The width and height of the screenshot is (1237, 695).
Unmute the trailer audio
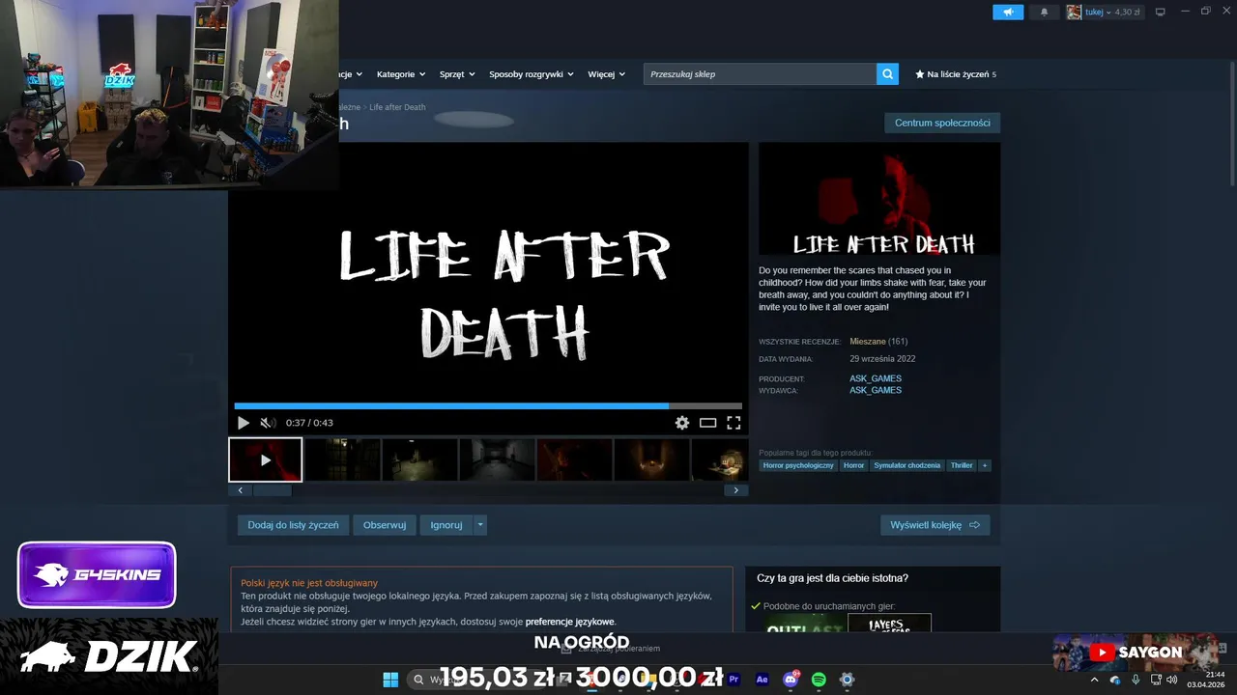point(268,423)
